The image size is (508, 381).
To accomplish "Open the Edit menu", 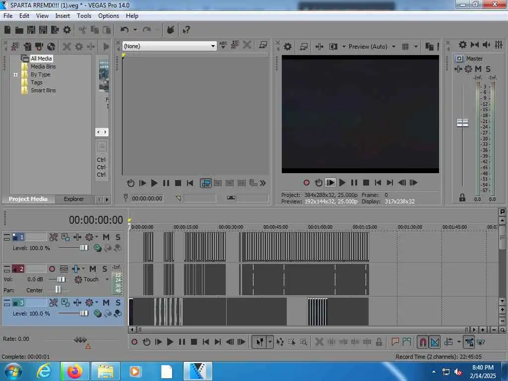I will [24, 16].
